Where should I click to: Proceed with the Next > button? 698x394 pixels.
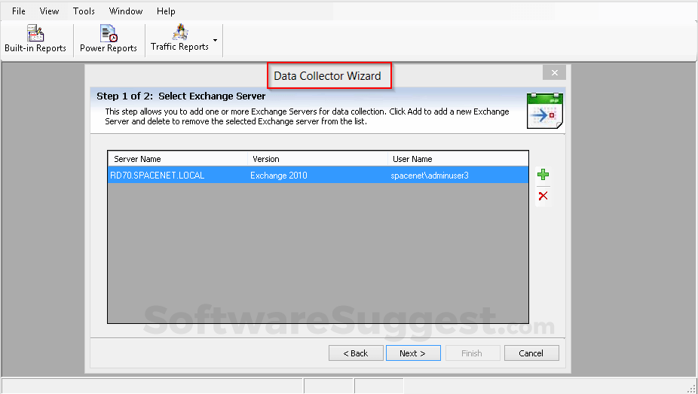413,353
